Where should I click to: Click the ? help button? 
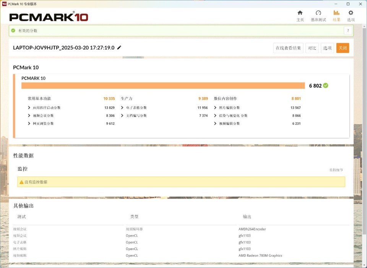348,31
